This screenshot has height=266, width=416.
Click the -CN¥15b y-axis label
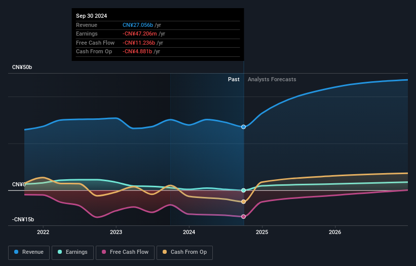click(x=23, y=219)
